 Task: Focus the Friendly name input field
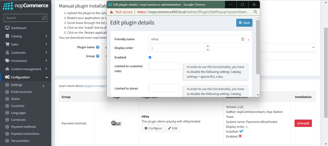tap(198, 39)
